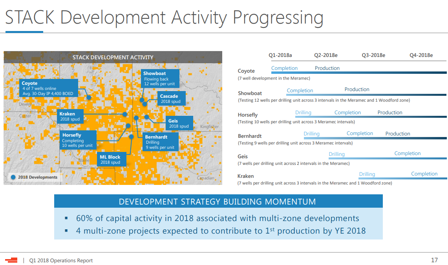Image resolution: width=448 pixels, height=265 pixels.
Task: Click the red company logo in the footer
Action: tap(11, 260)
